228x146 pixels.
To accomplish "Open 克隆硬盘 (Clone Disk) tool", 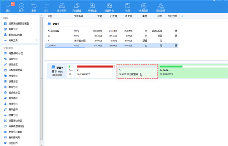I will coord(77,8).
